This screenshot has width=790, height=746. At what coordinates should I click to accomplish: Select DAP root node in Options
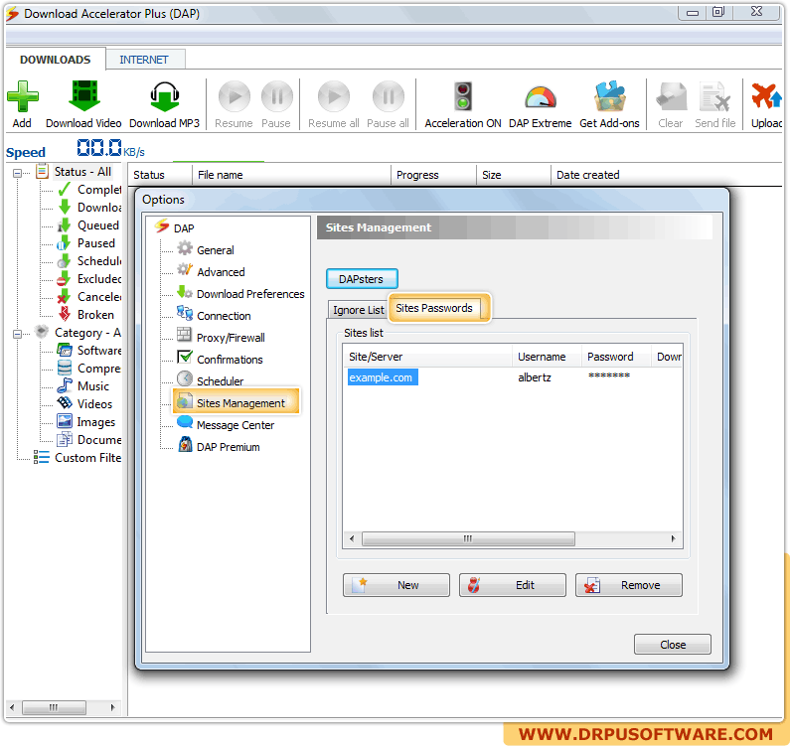pyautogui.click(x=174, y=228)
